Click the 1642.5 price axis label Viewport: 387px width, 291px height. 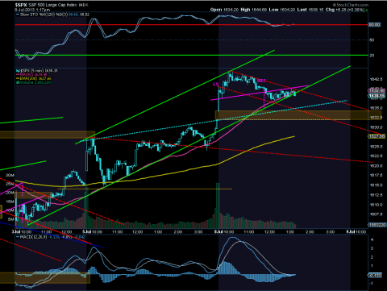[x=376, y=79]
